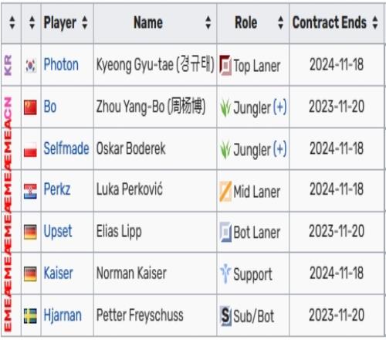This screenshot has height=340, width=386.
Task: Sort by Contract Ends column
Action: tap(375, 22)
